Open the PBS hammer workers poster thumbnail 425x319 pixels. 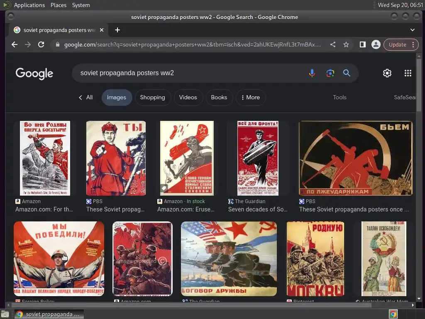point(356,158)
